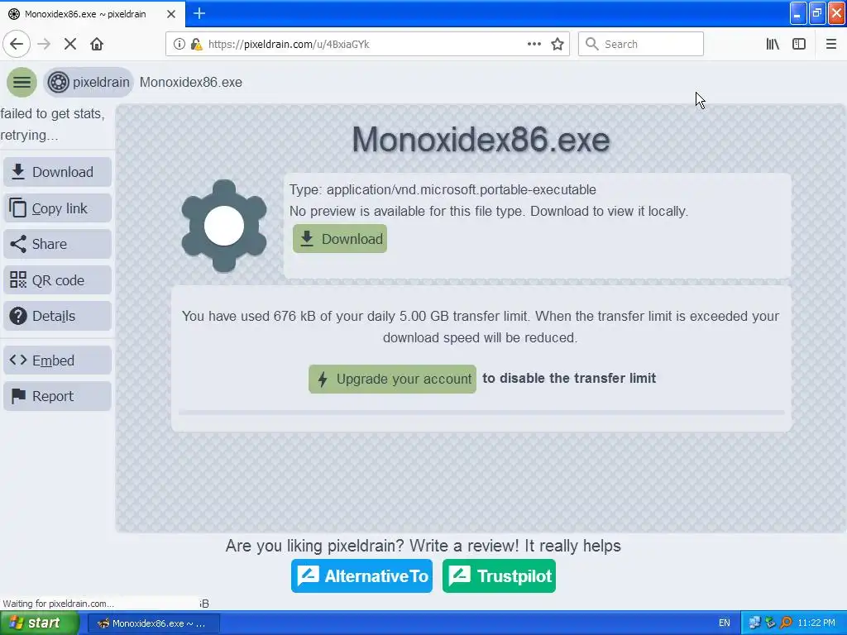Click Upgrade your account button

point(392,379)
